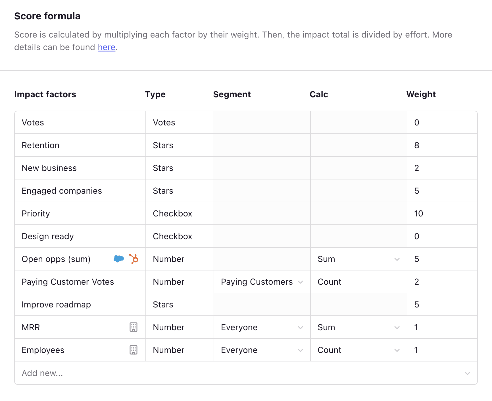Select the Paying Customer Votes factor name

(x=68, y=282)
